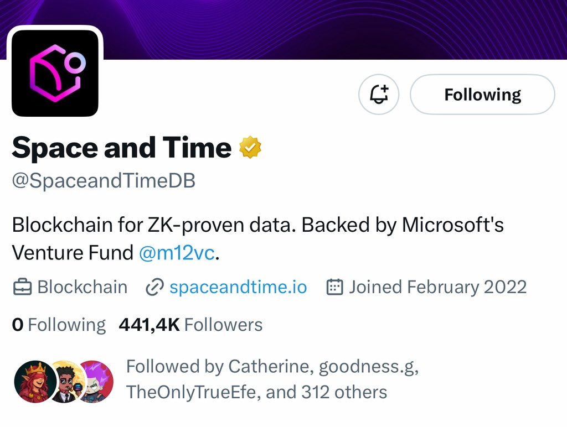The height and width of the screenshot is (427, 567).
Task: Click the purple-haired follower avatar
Action: point(96,382)
